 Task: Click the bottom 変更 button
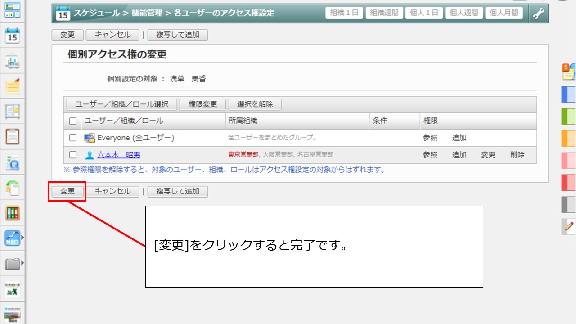67,191
